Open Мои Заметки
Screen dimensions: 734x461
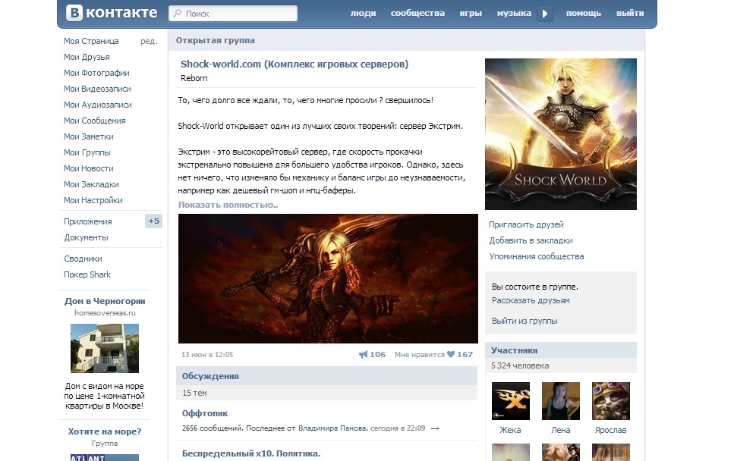(89, 136)
